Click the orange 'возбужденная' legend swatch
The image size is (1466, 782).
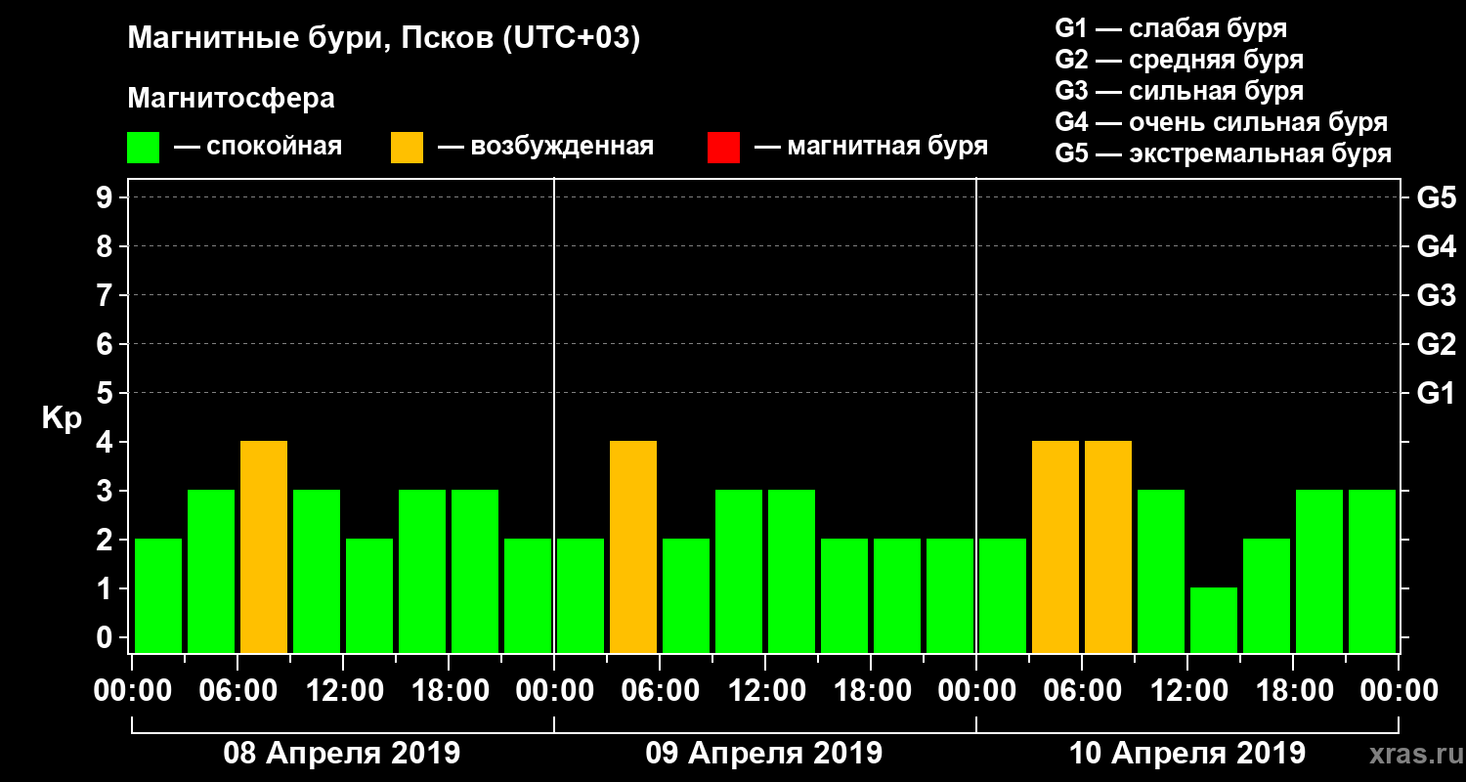coord(408,148)
